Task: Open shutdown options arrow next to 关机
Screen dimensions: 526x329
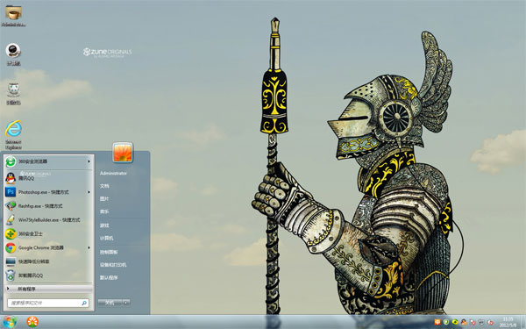Action: (x=126, y=303)
